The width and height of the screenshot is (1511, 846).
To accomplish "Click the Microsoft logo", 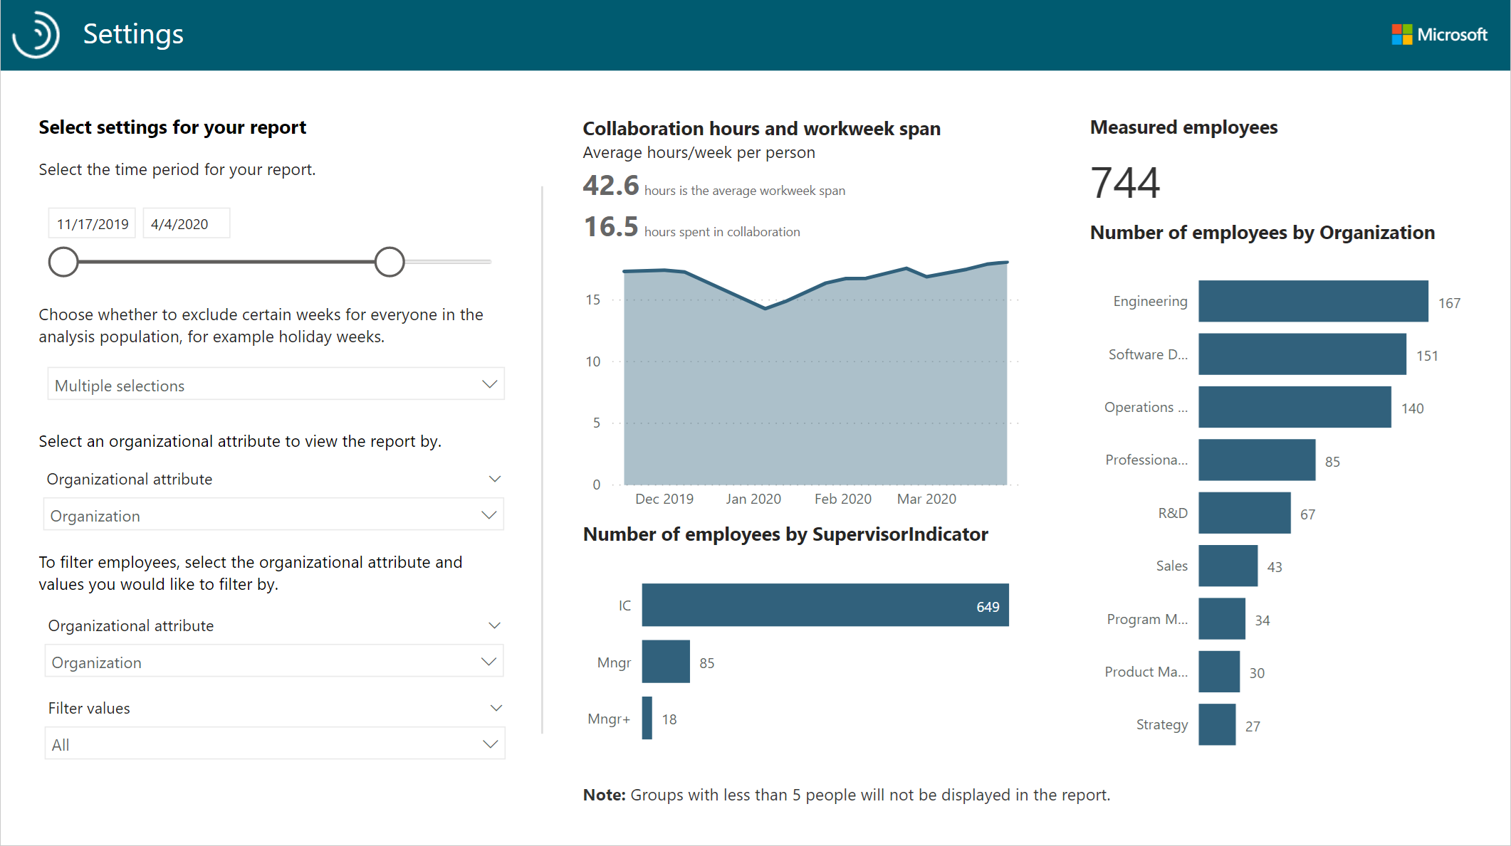I will 1440,34.
